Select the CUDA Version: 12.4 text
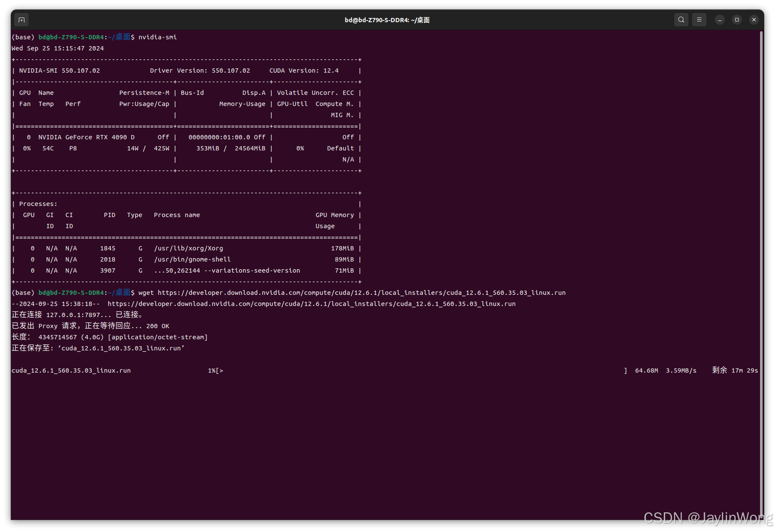The image size is (775, 532). click(x=304, y=71)
